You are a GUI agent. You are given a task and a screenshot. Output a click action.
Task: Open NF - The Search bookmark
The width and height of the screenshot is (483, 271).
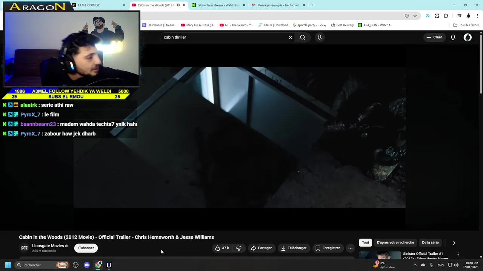[x=236, y=25]
